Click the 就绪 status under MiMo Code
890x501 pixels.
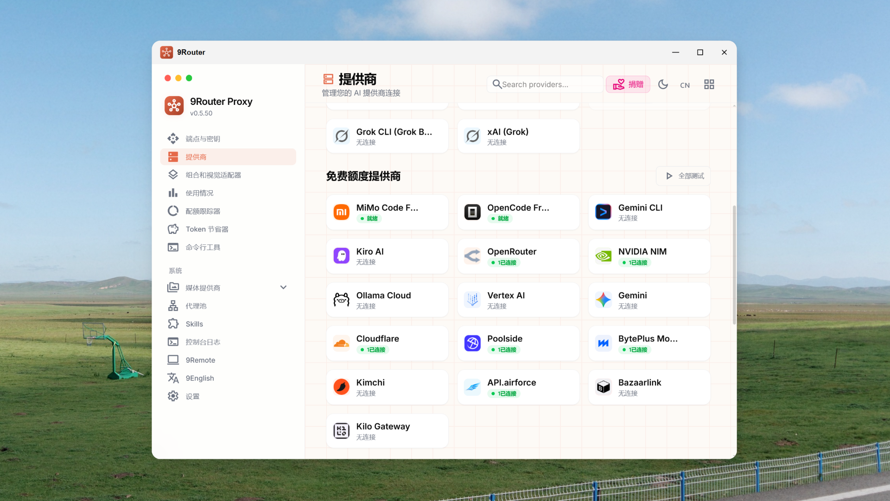pyautogui.click(x=369, y=219)
